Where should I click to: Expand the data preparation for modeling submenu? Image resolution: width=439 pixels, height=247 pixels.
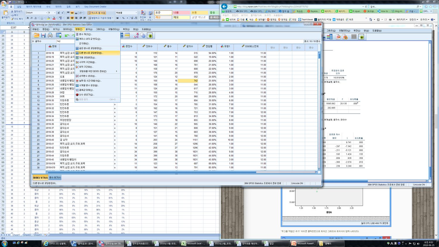tap(97, 71)
